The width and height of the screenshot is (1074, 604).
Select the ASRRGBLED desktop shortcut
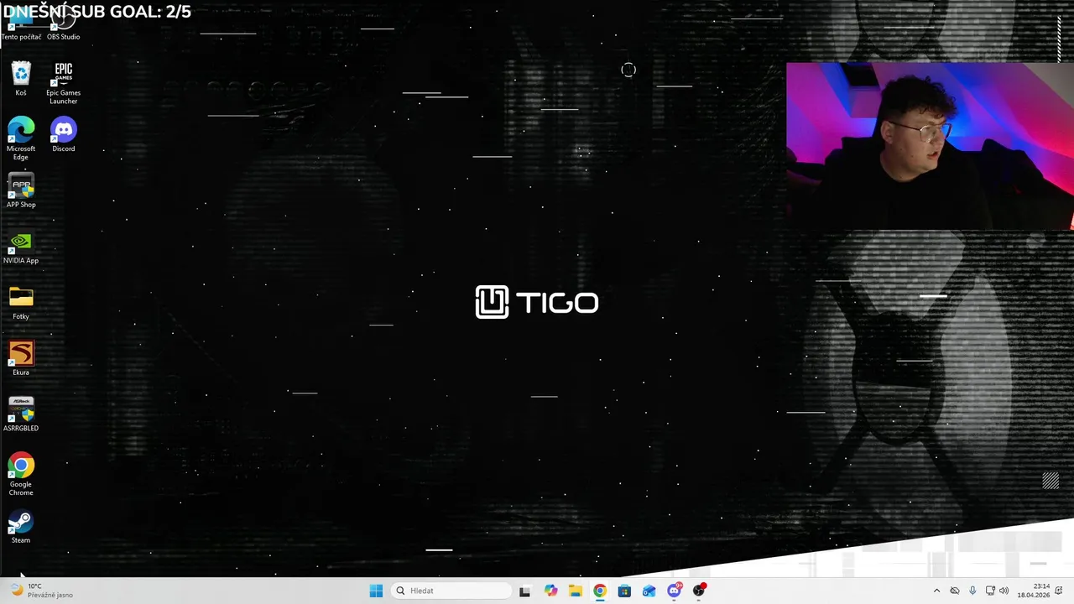(21, 414)
